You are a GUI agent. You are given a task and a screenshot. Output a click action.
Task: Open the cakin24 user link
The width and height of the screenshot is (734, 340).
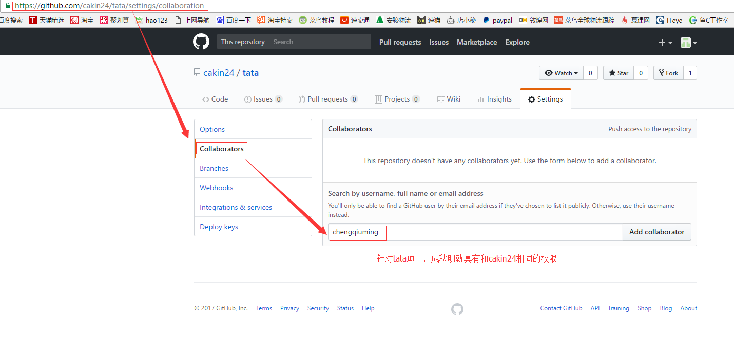click(x=219, y=73)
